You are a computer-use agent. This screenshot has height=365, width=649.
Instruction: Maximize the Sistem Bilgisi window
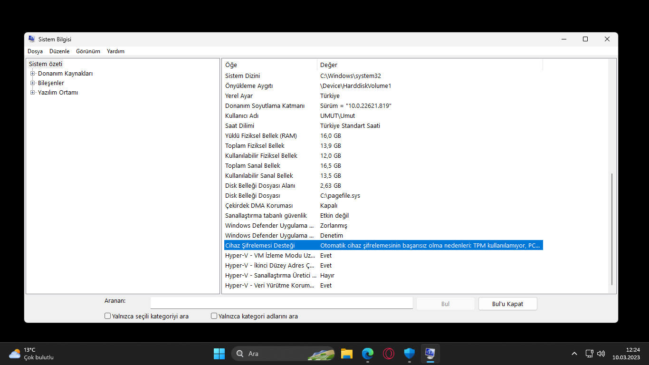tap(585, 39)
